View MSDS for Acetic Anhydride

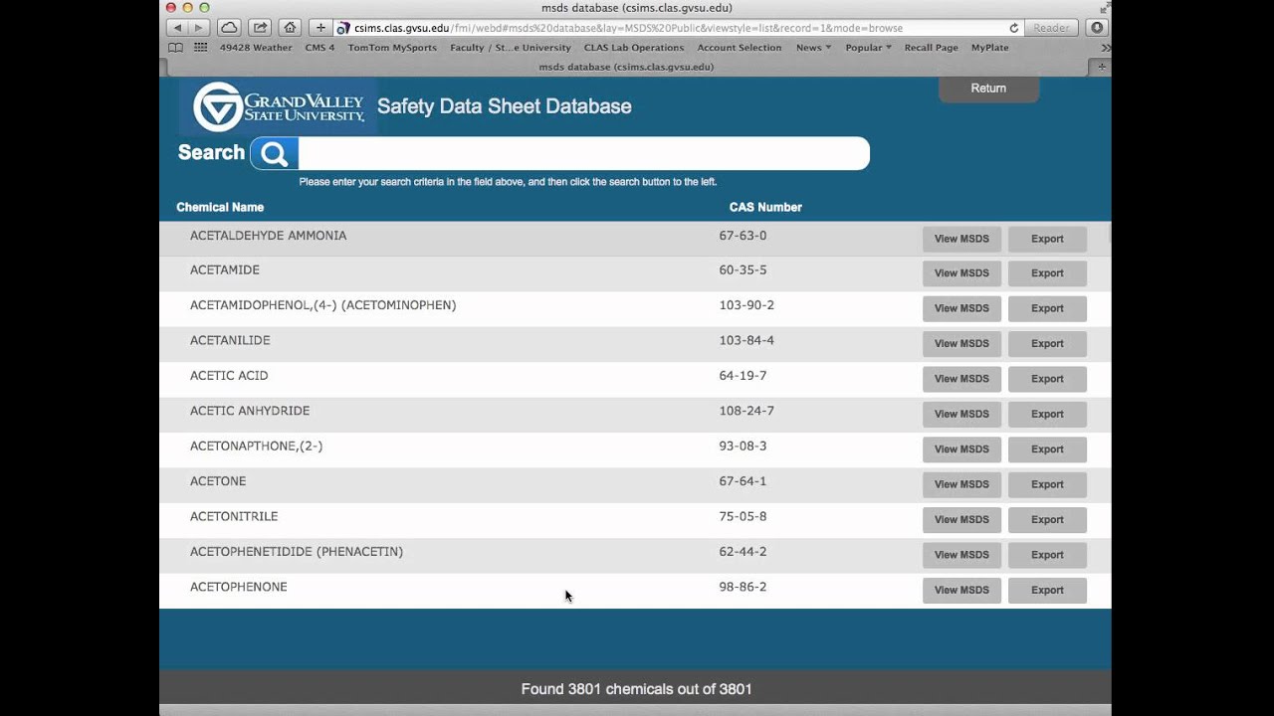961,414
